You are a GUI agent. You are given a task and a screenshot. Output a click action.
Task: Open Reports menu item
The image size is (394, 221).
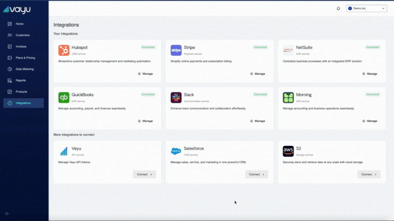pyautogui.click(x=24, y=80)
